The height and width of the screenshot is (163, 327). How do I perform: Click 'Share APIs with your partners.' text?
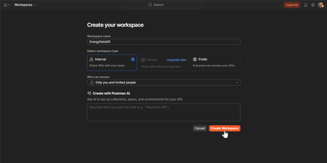(x=161, y=67)
